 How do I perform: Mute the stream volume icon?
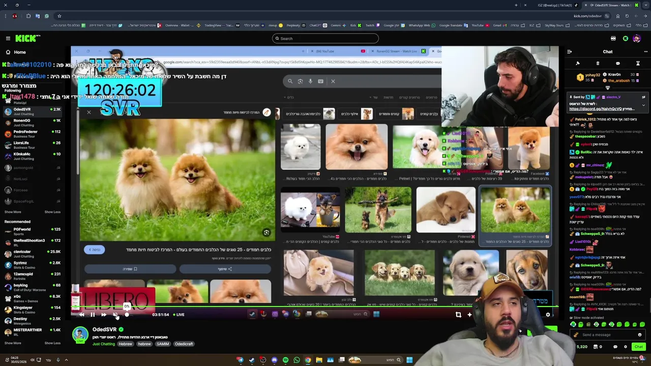tap(115, 315)
